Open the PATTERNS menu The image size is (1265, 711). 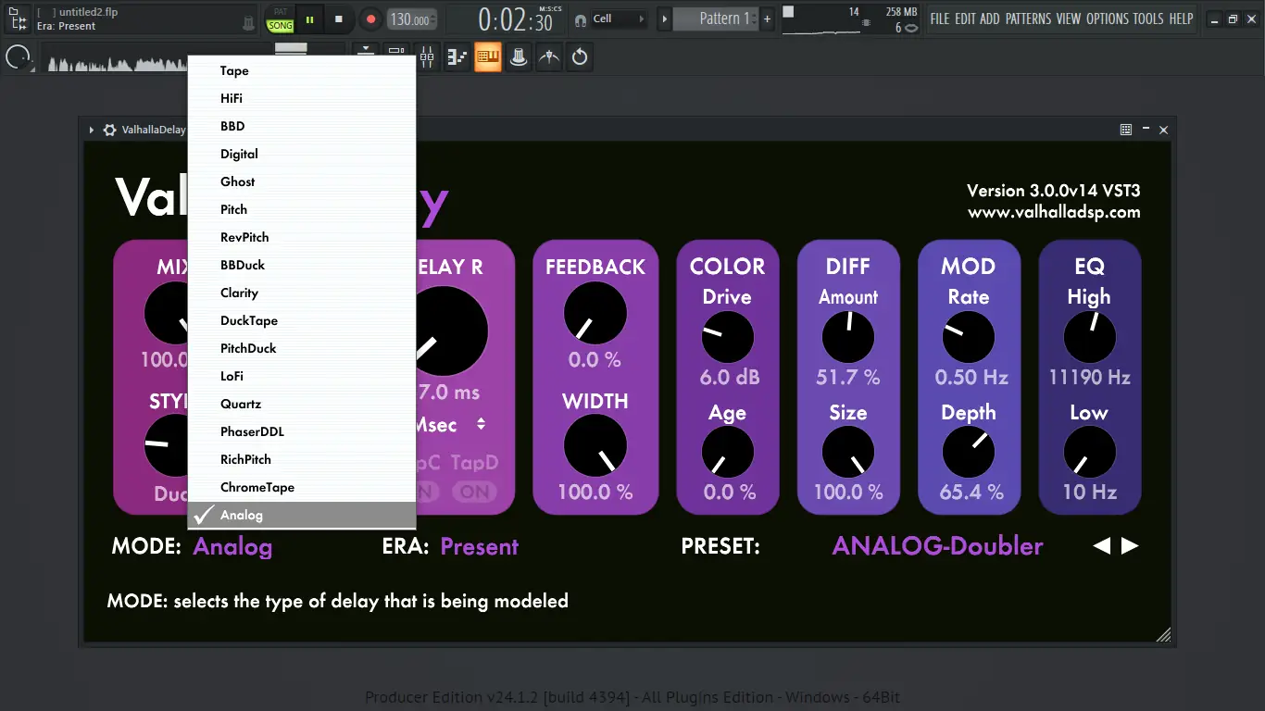point(1028,19)
